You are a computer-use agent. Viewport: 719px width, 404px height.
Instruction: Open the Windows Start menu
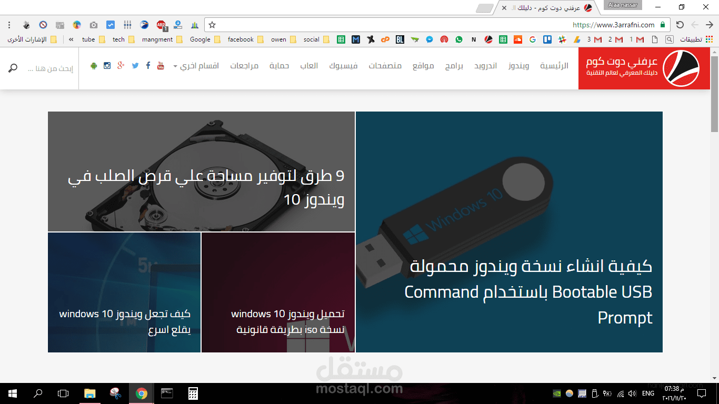[x=13, y=393]
